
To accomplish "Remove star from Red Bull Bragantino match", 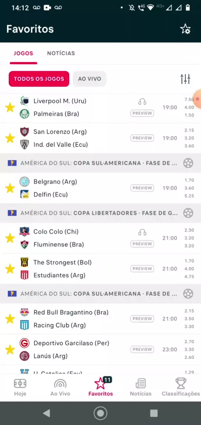I will (10, 319).
